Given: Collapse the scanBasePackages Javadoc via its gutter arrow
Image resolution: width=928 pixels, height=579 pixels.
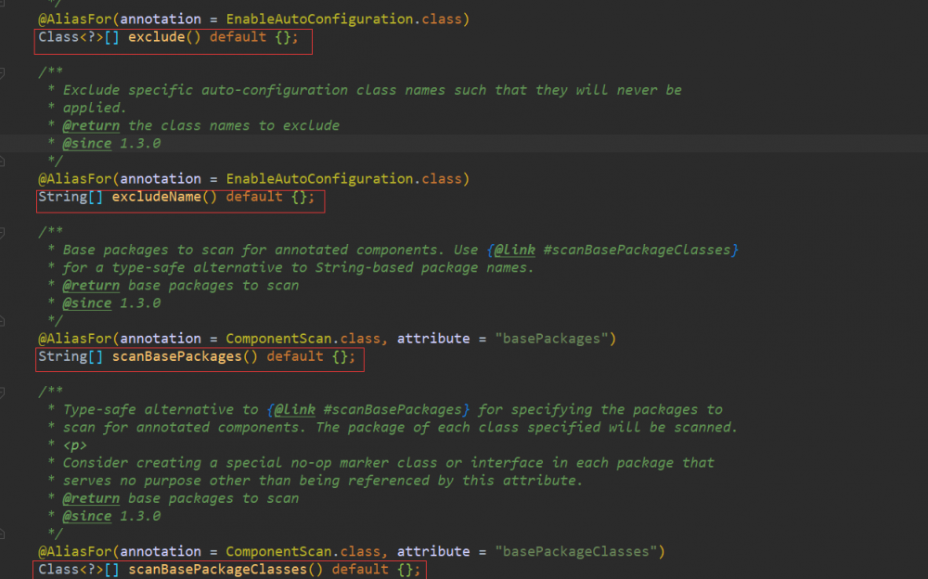Looking at the screenshot, I should [8, 232].
